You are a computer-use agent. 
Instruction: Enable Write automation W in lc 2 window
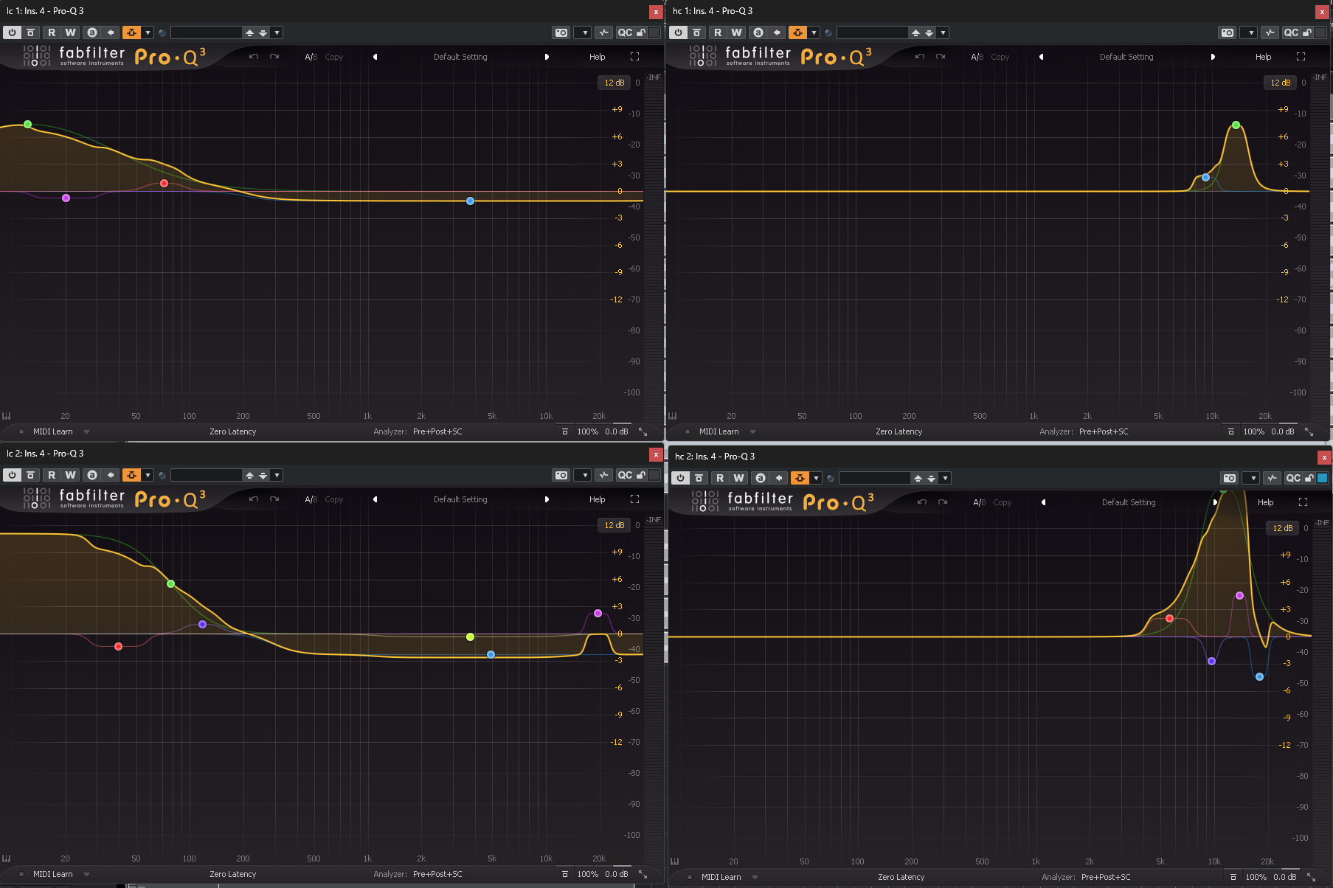tap(70, 475)
